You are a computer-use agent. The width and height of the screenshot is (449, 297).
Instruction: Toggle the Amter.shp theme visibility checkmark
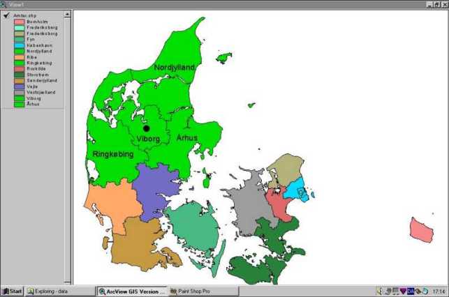(x=6, y=15)
